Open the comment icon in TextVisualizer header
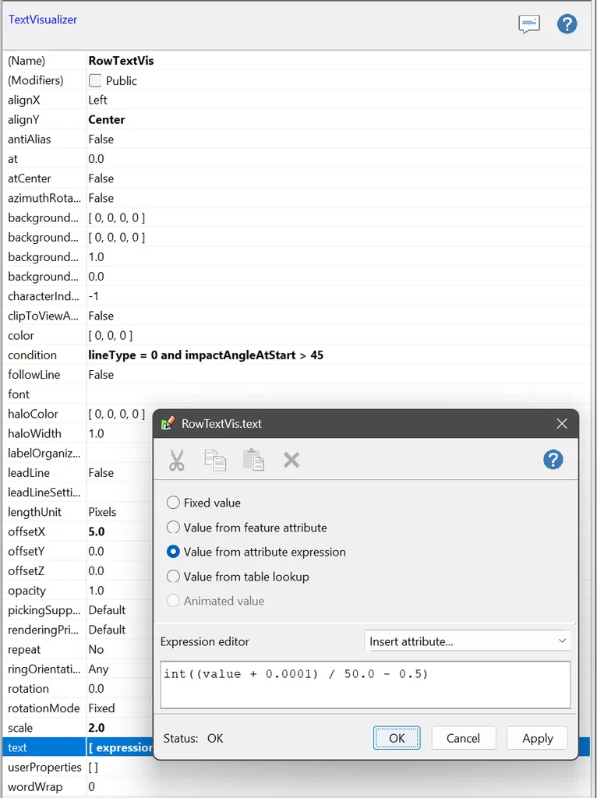Image resolution: width=597 pixels, height=798 pixels. coord(528,24)
